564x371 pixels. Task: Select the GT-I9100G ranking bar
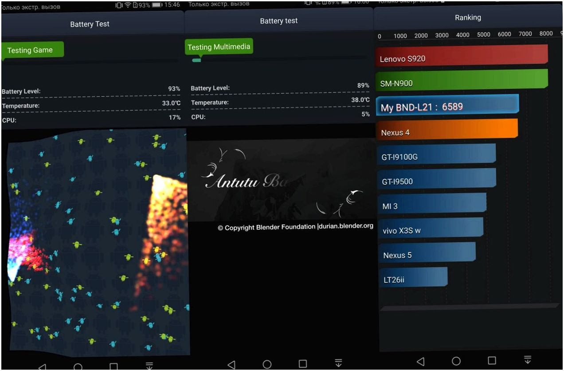tap(436, 155)
